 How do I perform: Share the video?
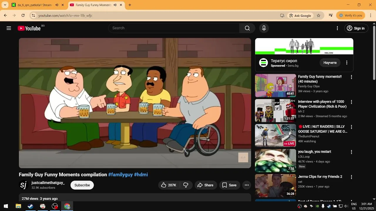click(206, 185)
